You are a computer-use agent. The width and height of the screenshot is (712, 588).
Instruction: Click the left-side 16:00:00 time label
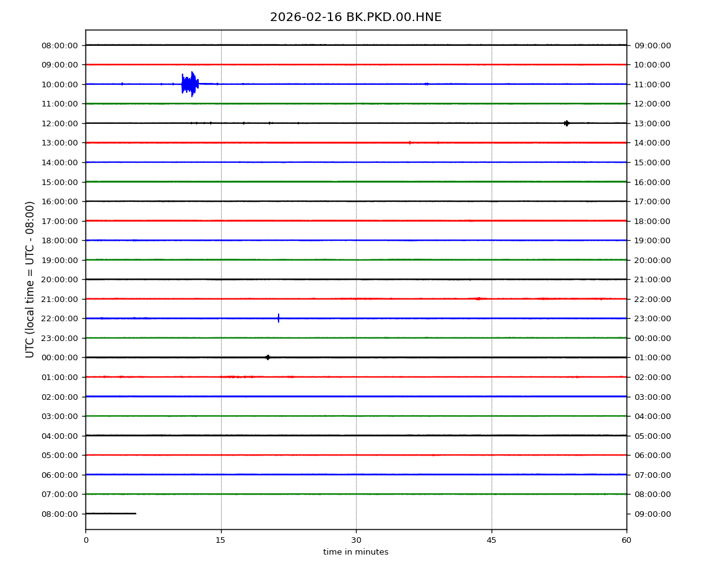59,201
